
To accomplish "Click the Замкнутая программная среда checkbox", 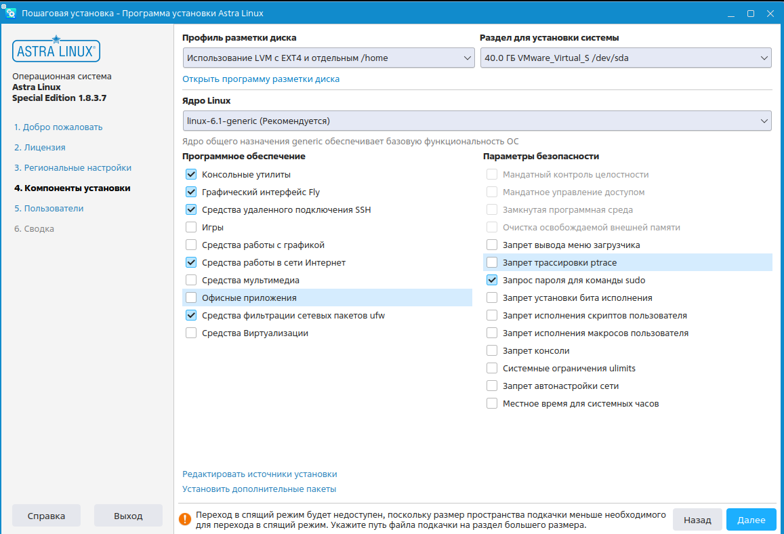I will (x=492, y=209).
